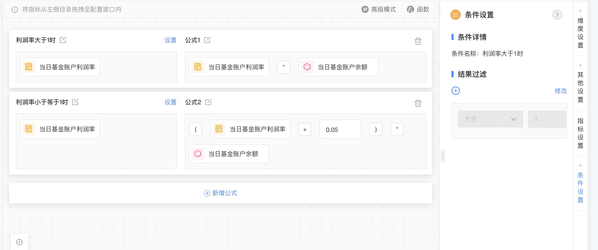Click 修改 link in 结果过滤
Screen dimensions: 598x250
coord(561,91)
